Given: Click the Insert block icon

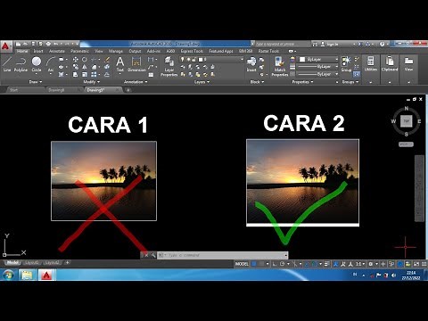Looking at the screenshot, I should (251, 64).
